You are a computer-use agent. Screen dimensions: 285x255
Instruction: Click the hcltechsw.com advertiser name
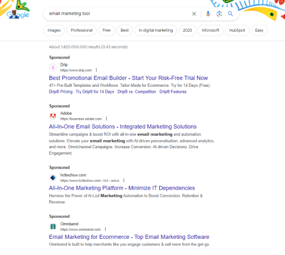(73, 175)
